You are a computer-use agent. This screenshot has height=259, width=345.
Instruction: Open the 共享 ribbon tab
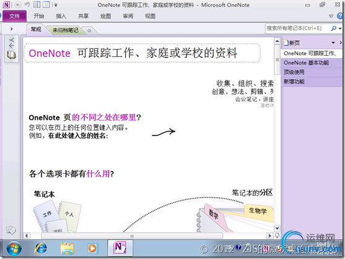pos(83,16)
